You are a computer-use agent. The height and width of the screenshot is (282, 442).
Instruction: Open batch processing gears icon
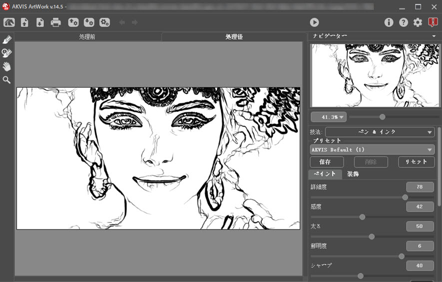tap(104, 22)
